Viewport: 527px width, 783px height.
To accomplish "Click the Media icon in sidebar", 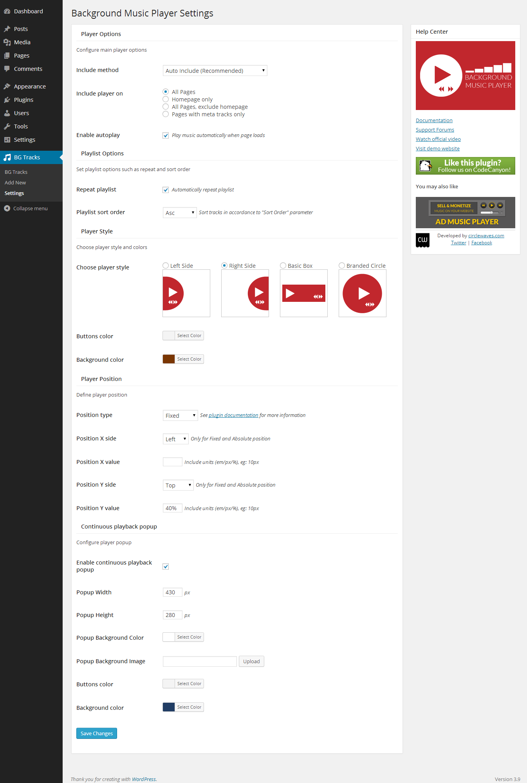I will point(7,42).
